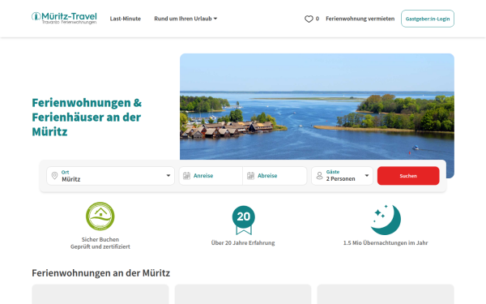Click the Gastgeber:in-Login button
Screen dimensions: 486x304
click(x=428, y=19)
